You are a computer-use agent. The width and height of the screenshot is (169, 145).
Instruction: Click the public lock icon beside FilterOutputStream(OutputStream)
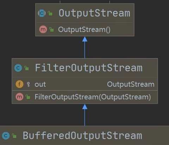click(28, 97)
